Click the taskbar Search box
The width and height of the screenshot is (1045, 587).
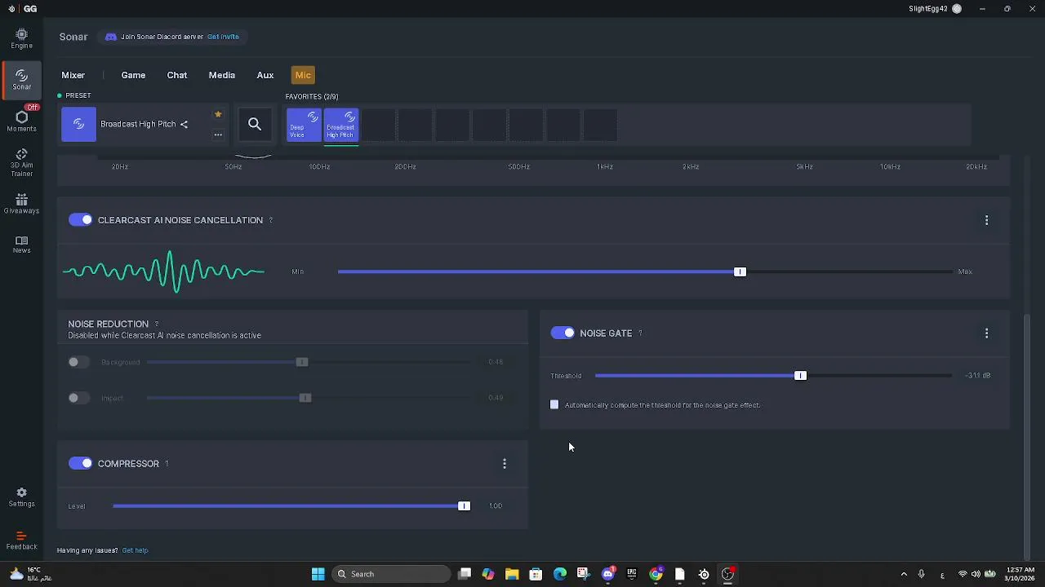tap(393, 574)
